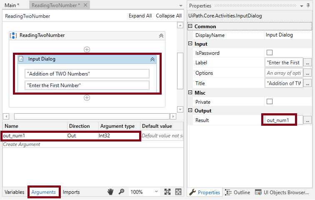Click the vertical scrollbar thumb
Viewport: 315px width, 200px height.
tap(180, 71)
